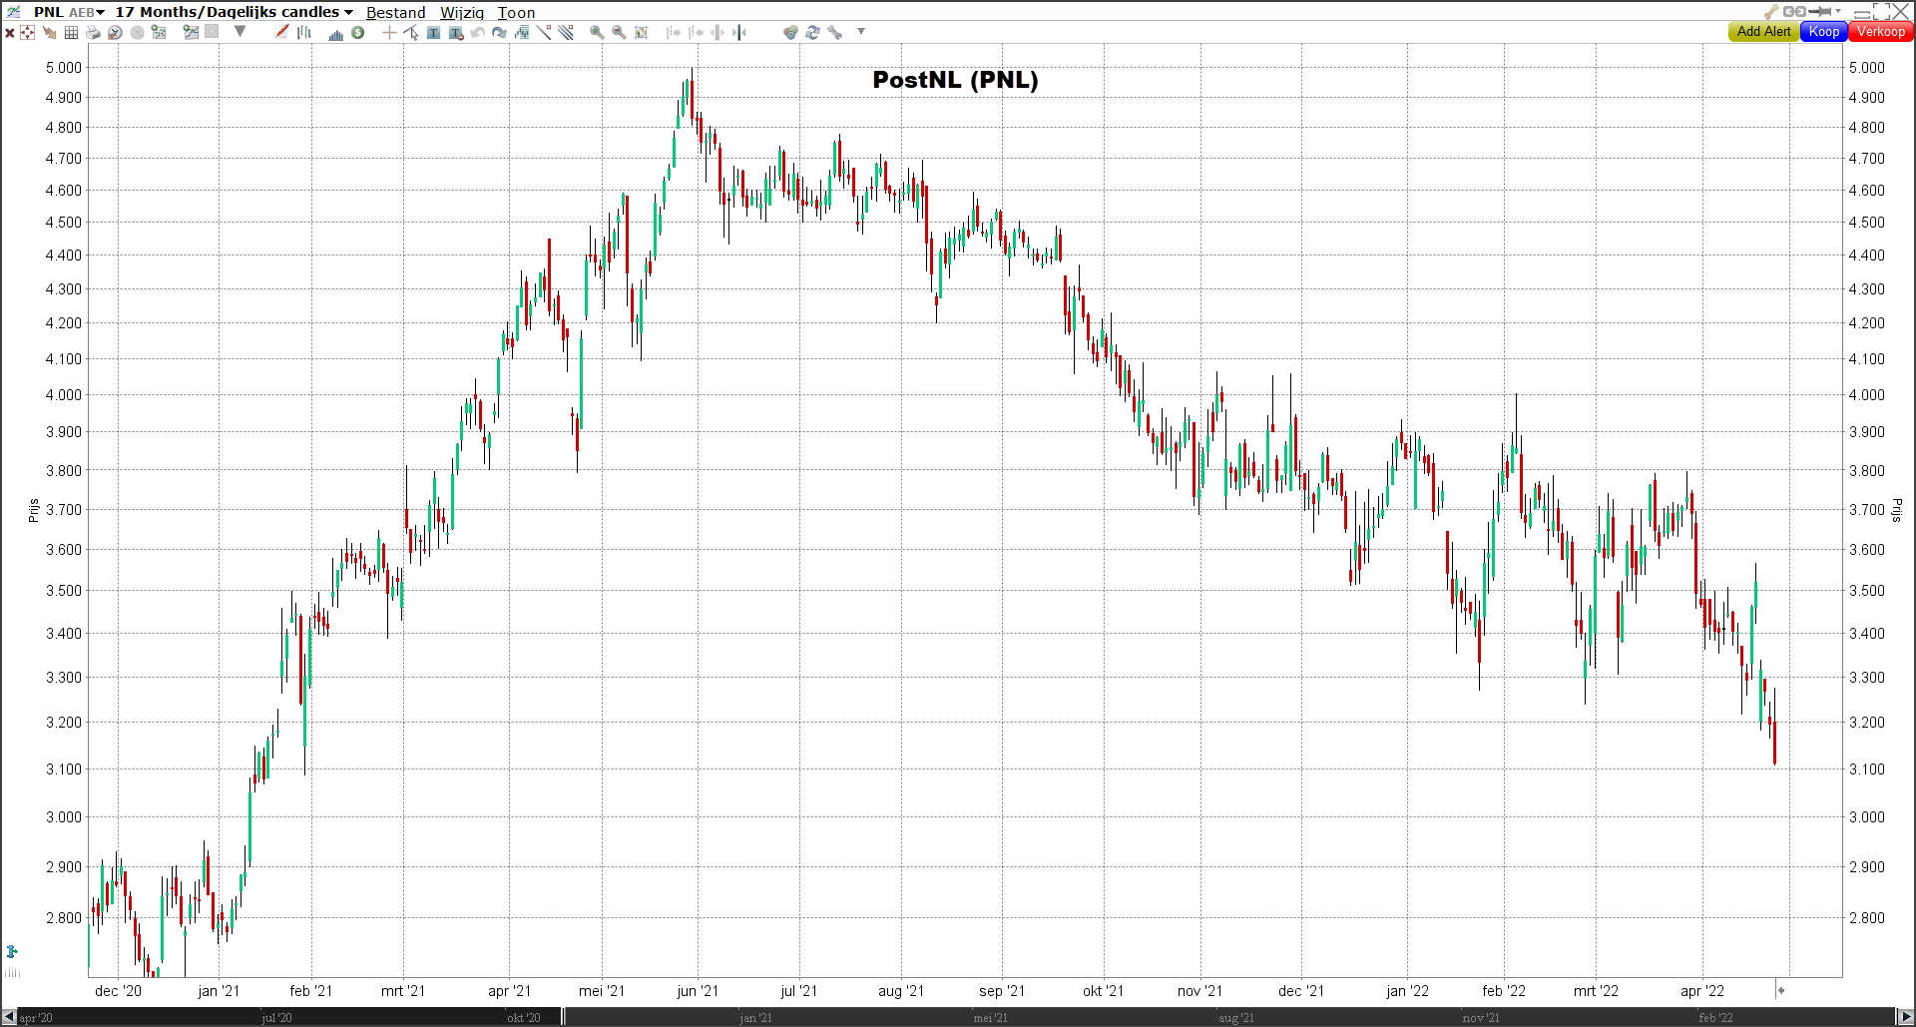Click the plus marker at the time axis end

1781,990
